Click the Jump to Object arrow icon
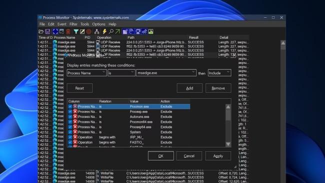The height and width of the screenshot is (183, 325). pyautogui.click(x=117, y=31)
